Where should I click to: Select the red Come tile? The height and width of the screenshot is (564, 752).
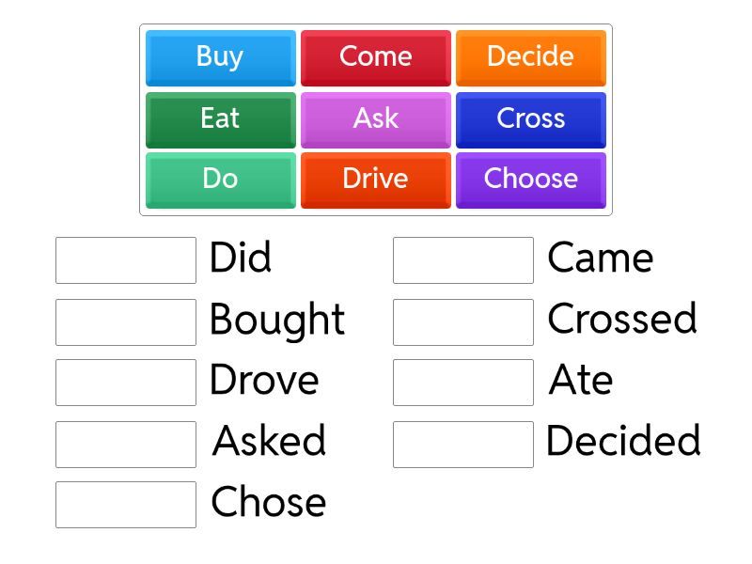(375, 57)
